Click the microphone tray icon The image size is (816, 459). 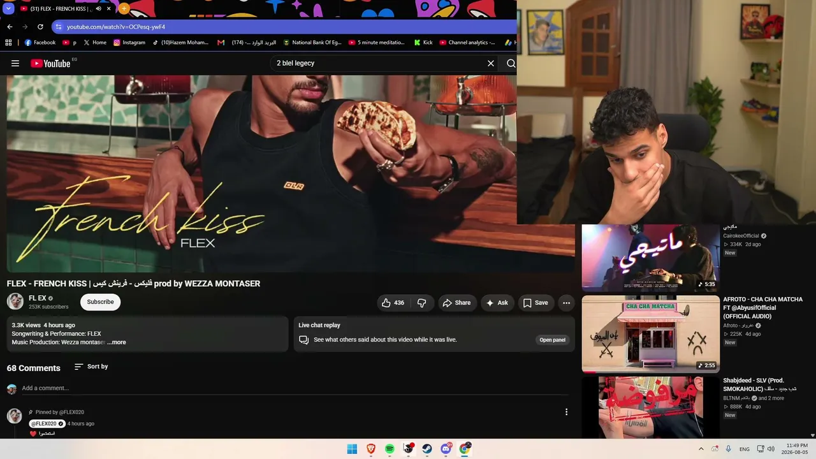[729, 449]
